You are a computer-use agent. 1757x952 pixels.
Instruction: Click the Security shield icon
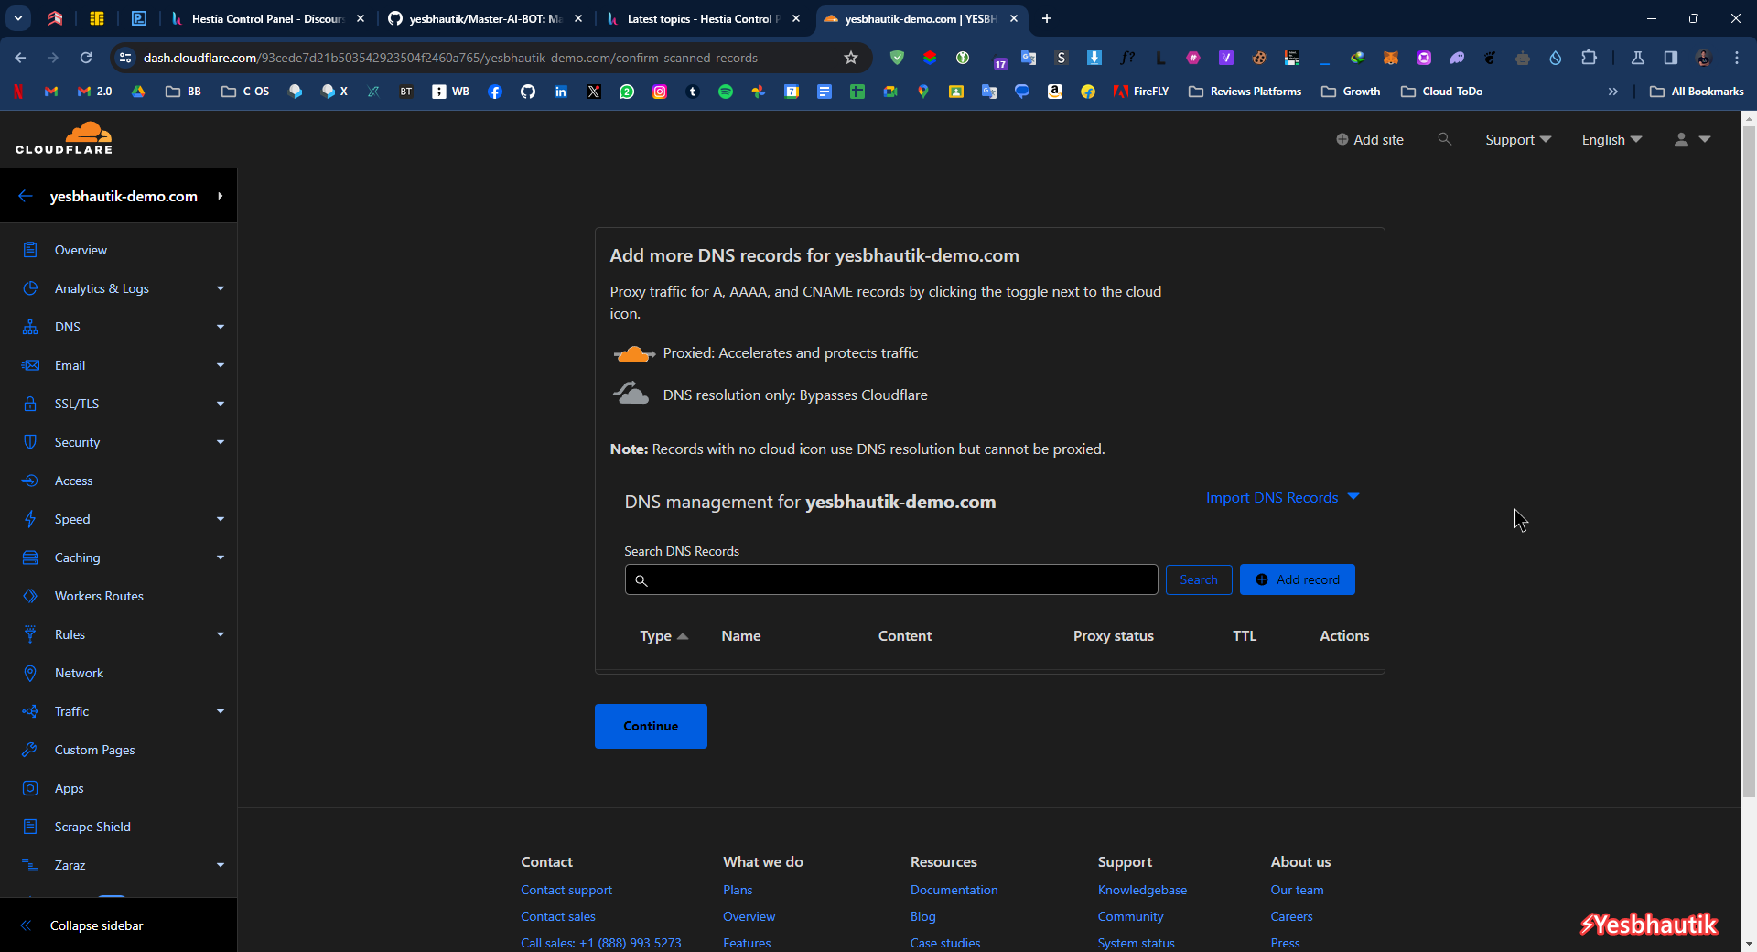tap(30, 442)
